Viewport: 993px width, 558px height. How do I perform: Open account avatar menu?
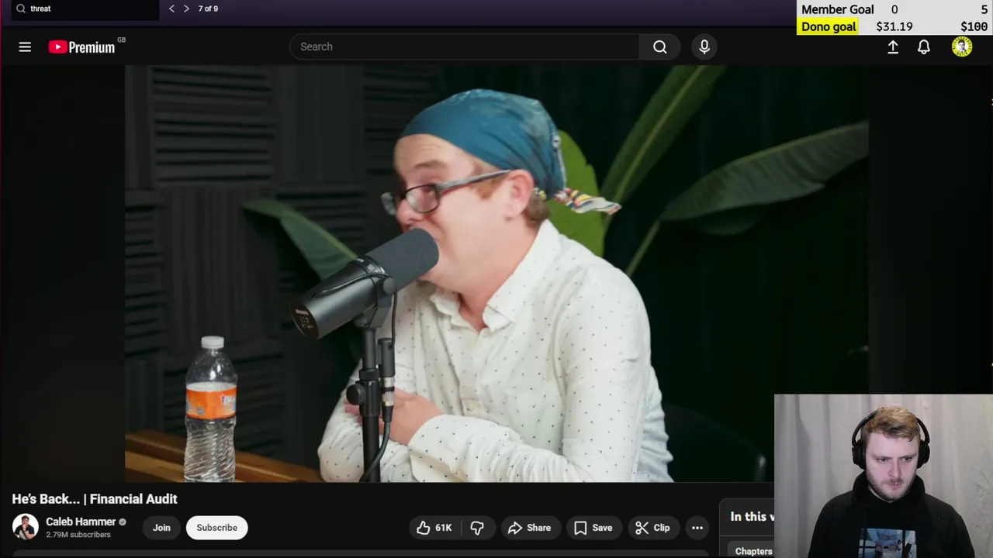pos(962,47)
